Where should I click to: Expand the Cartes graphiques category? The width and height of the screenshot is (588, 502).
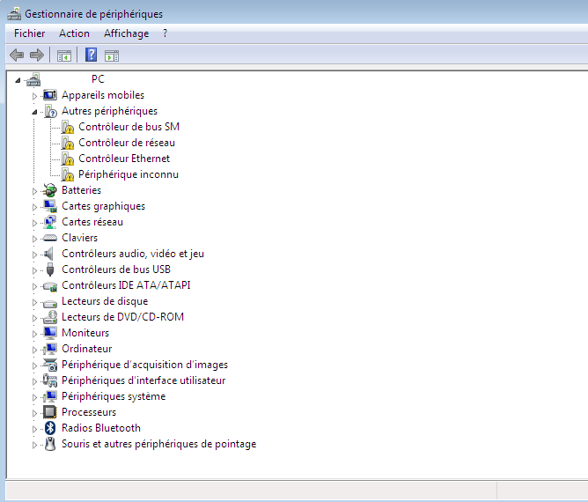tap(34, 207)
